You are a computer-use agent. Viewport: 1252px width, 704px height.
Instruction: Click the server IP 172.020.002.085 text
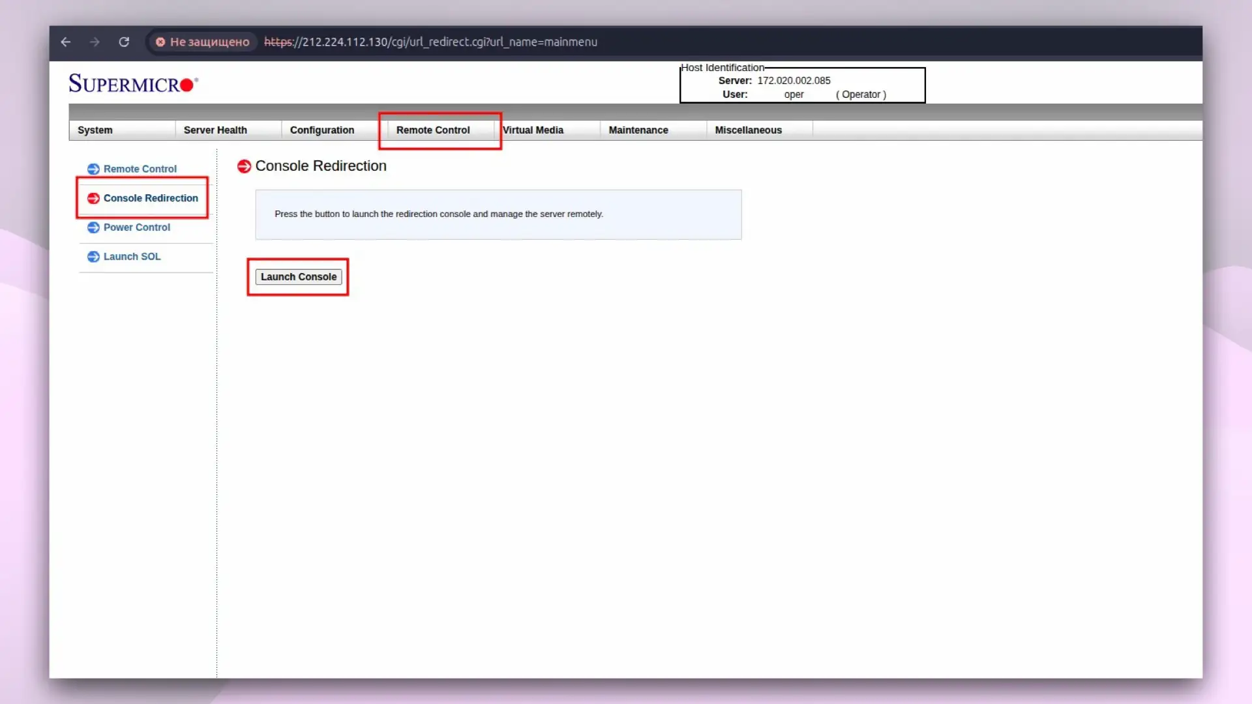(x=794, y=81)
